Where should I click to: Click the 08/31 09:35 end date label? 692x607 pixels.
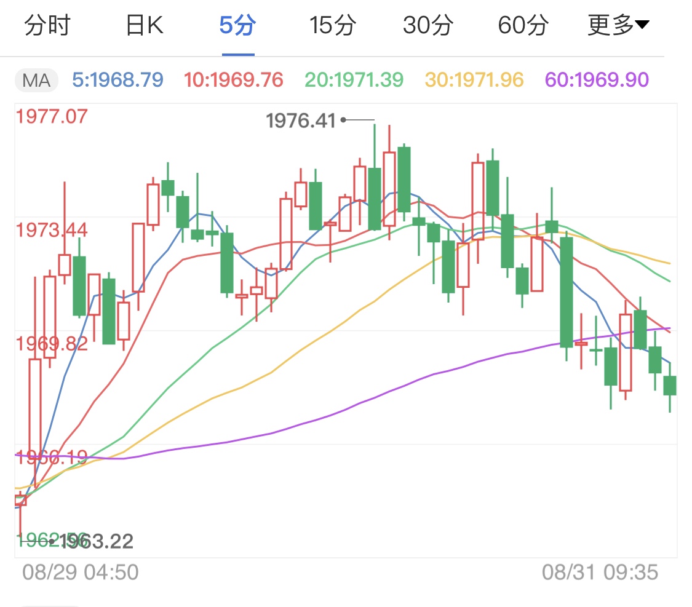click(x=600, y=572)
